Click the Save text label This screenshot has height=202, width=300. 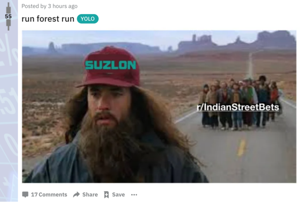click(x=119, y=194)
